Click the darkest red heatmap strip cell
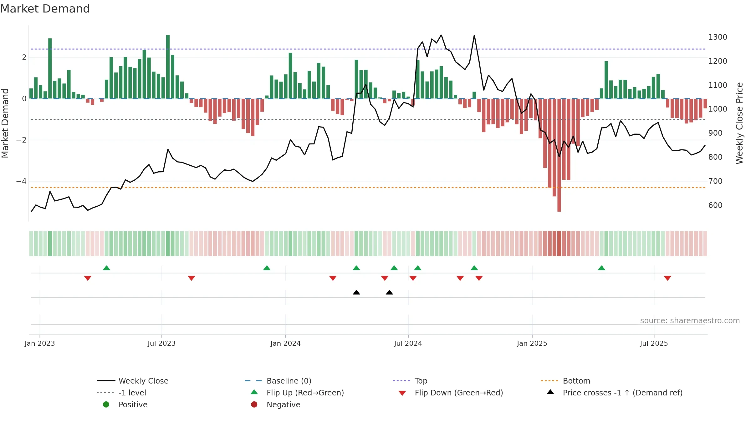This screenshot has width=751, height=422. point(559,244)
